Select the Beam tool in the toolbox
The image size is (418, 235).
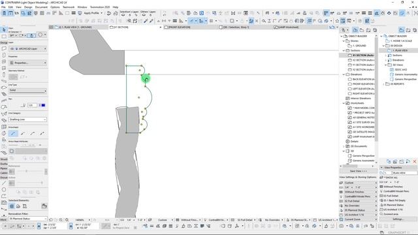pos(4,81)
